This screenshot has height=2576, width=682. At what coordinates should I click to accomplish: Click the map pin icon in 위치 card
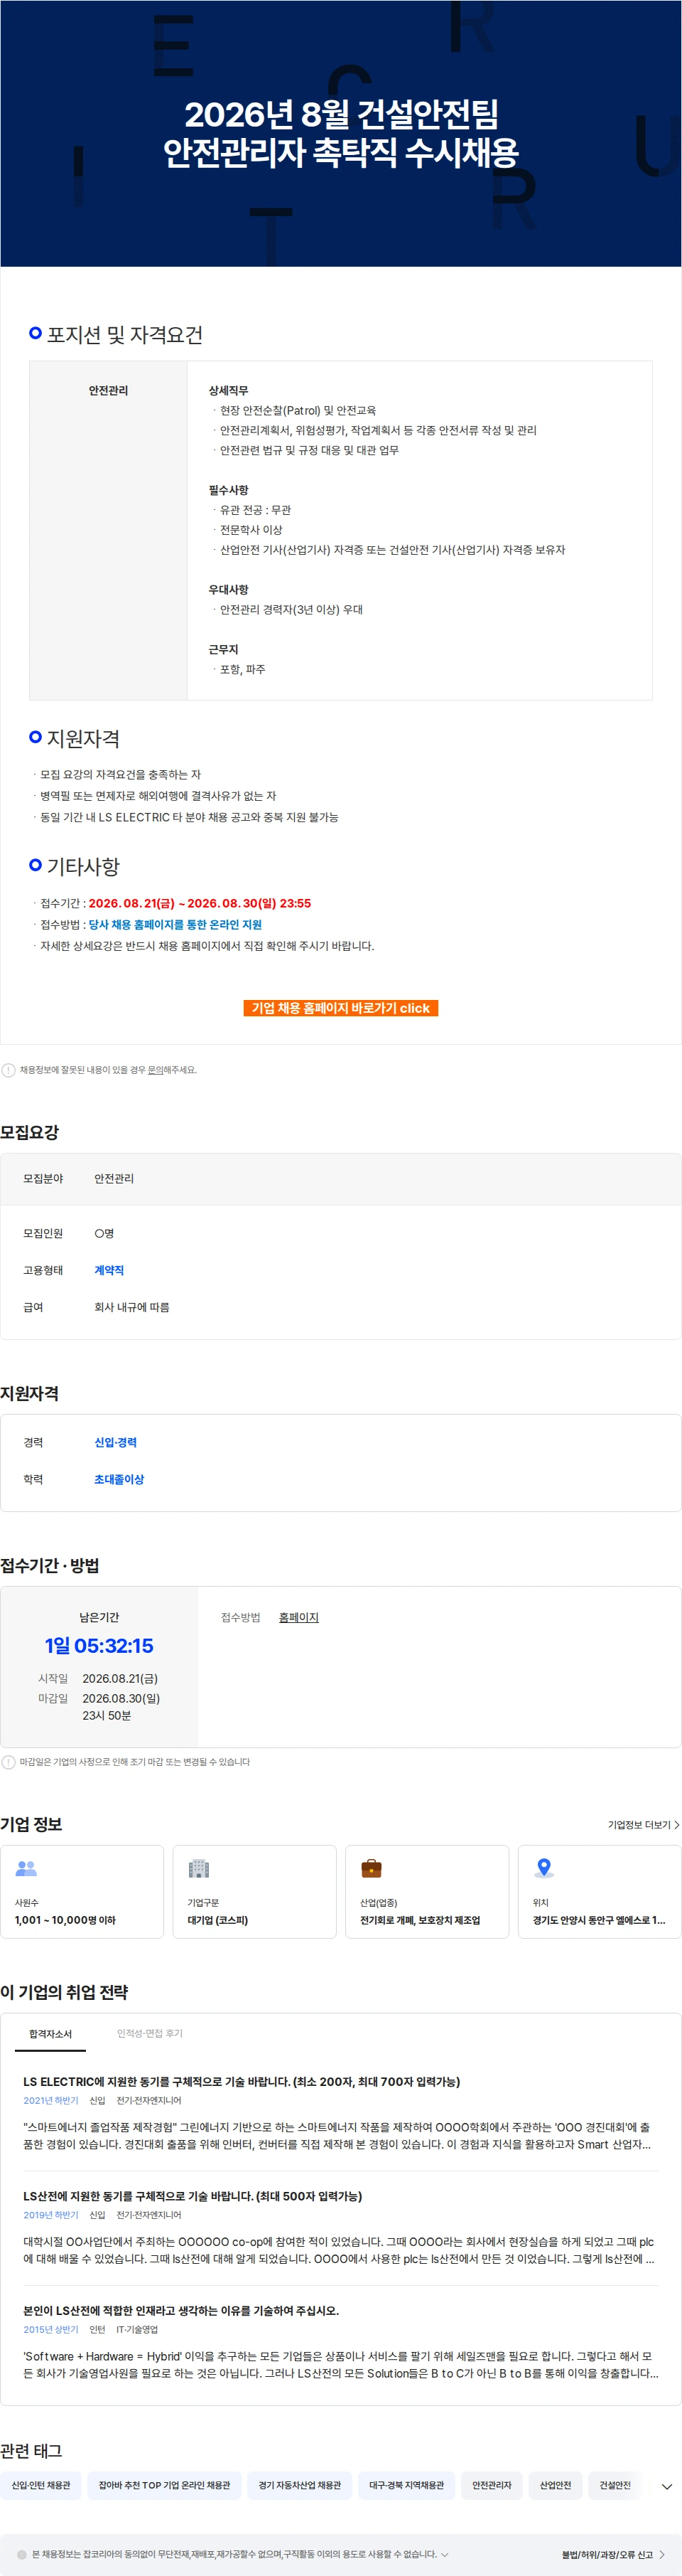point(544,1868)
